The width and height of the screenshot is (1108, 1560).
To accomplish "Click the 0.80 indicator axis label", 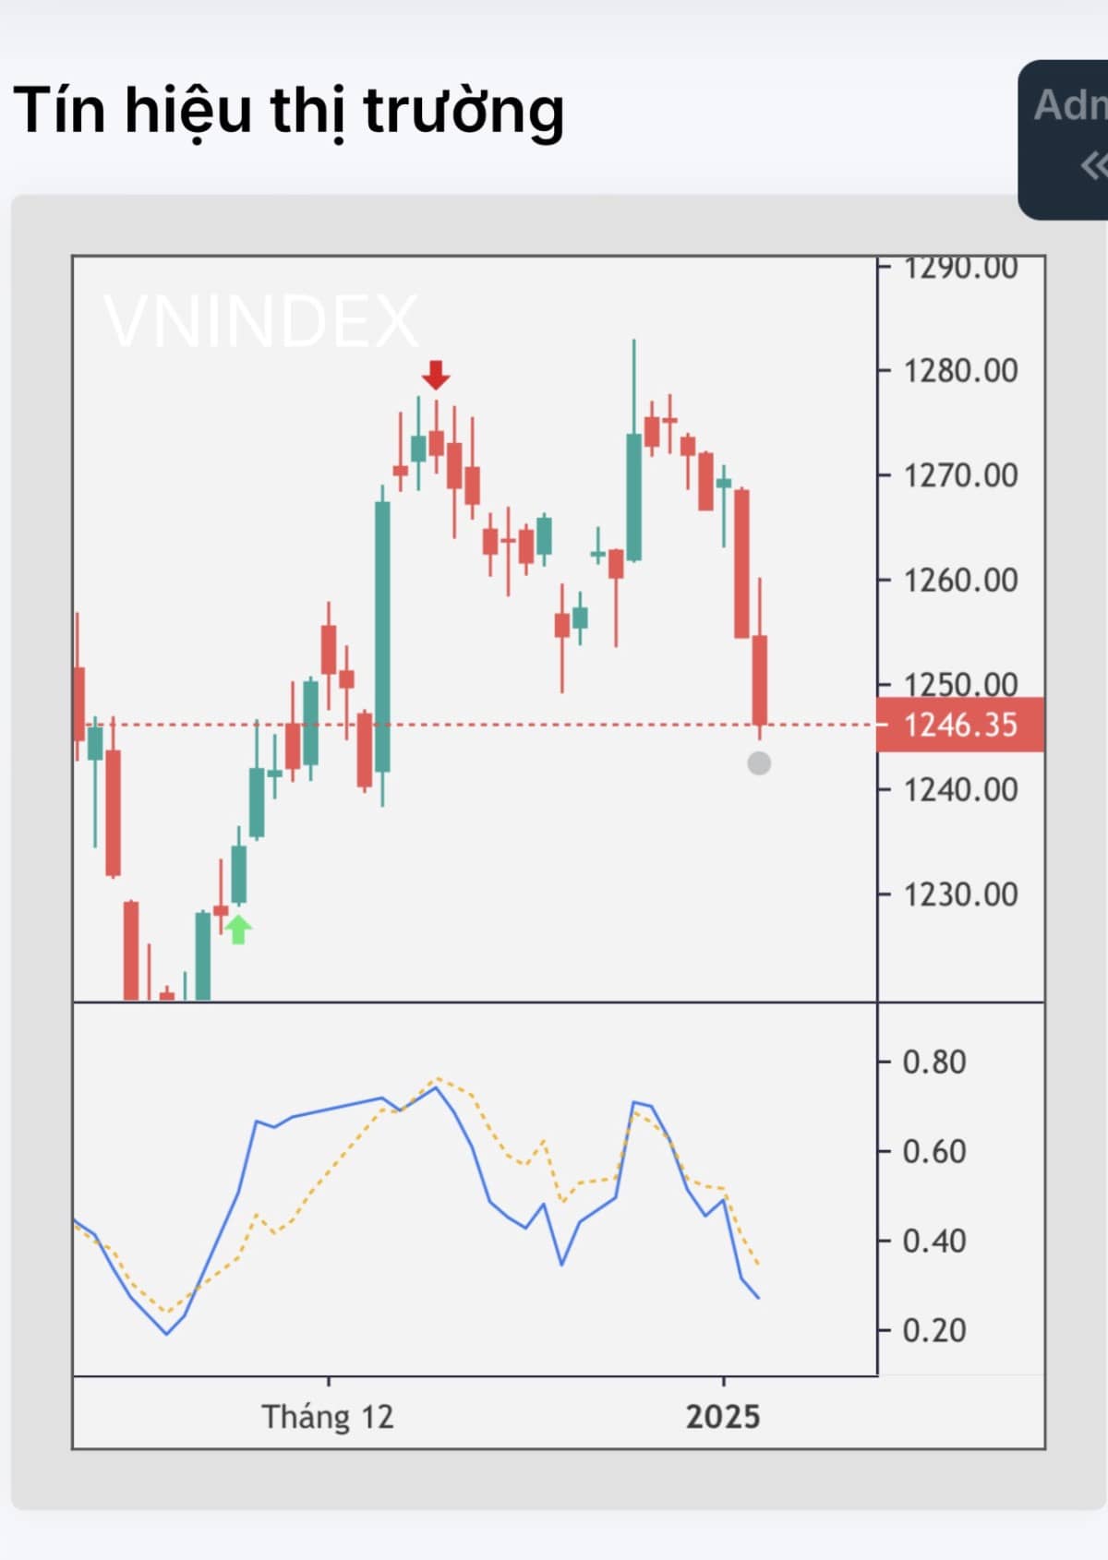I will point(934,1062).
